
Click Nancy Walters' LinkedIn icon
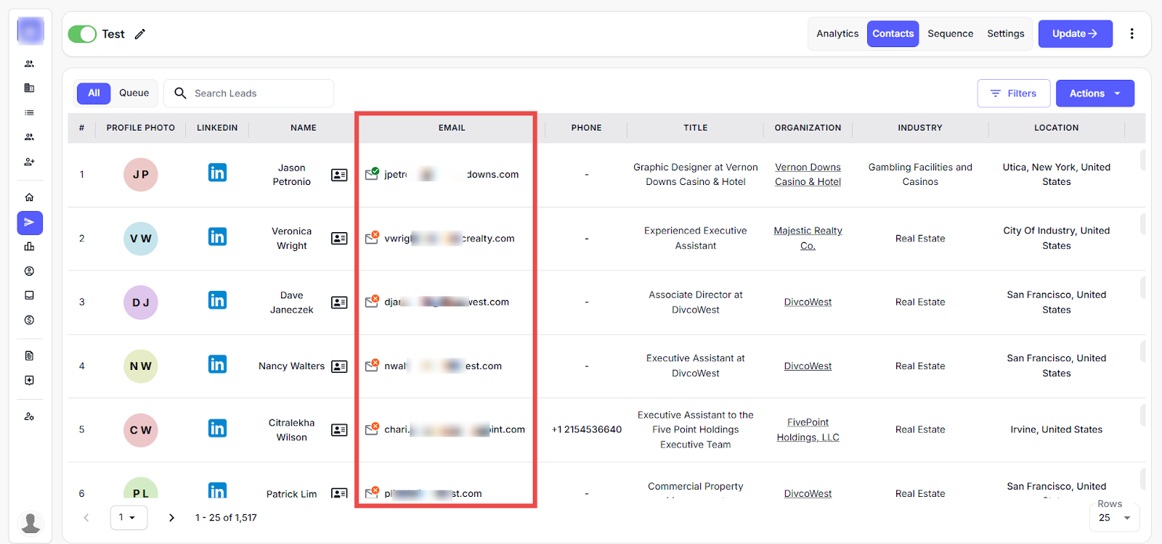[x=217, y=364]
